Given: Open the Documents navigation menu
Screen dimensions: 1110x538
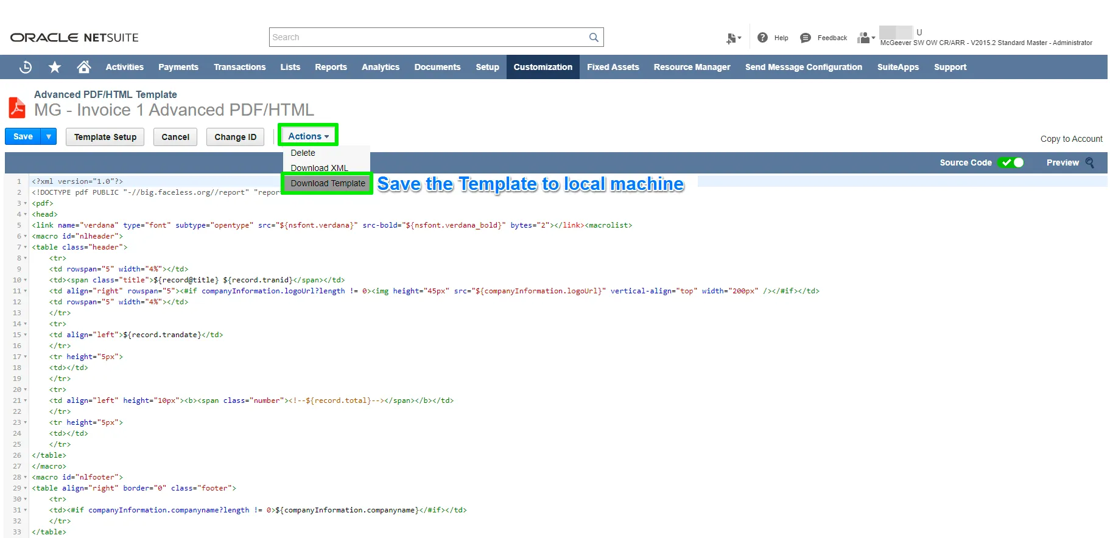Looking at the screenshot, I should pyautogui.click(x=437, y=67).
